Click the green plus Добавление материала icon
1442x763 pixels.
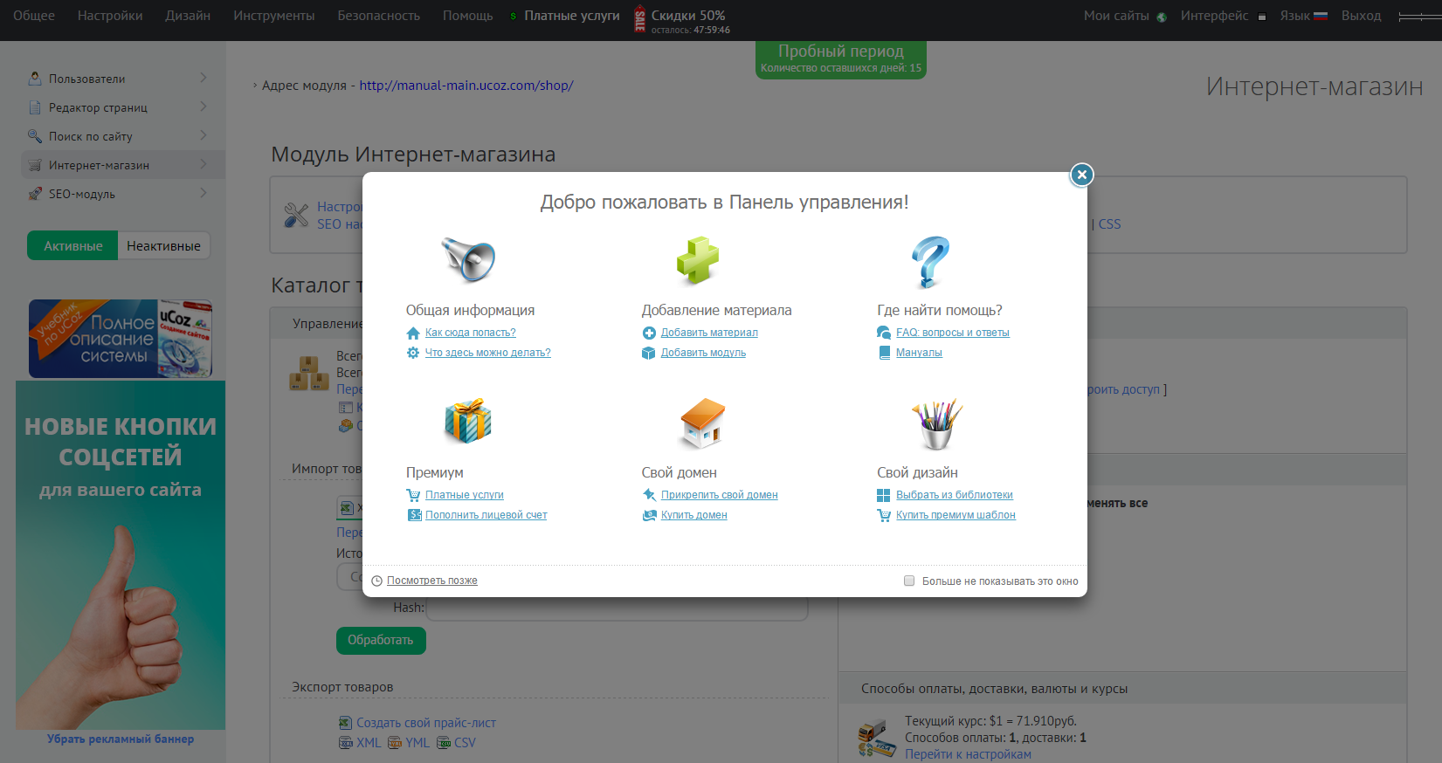click(697, 260)
